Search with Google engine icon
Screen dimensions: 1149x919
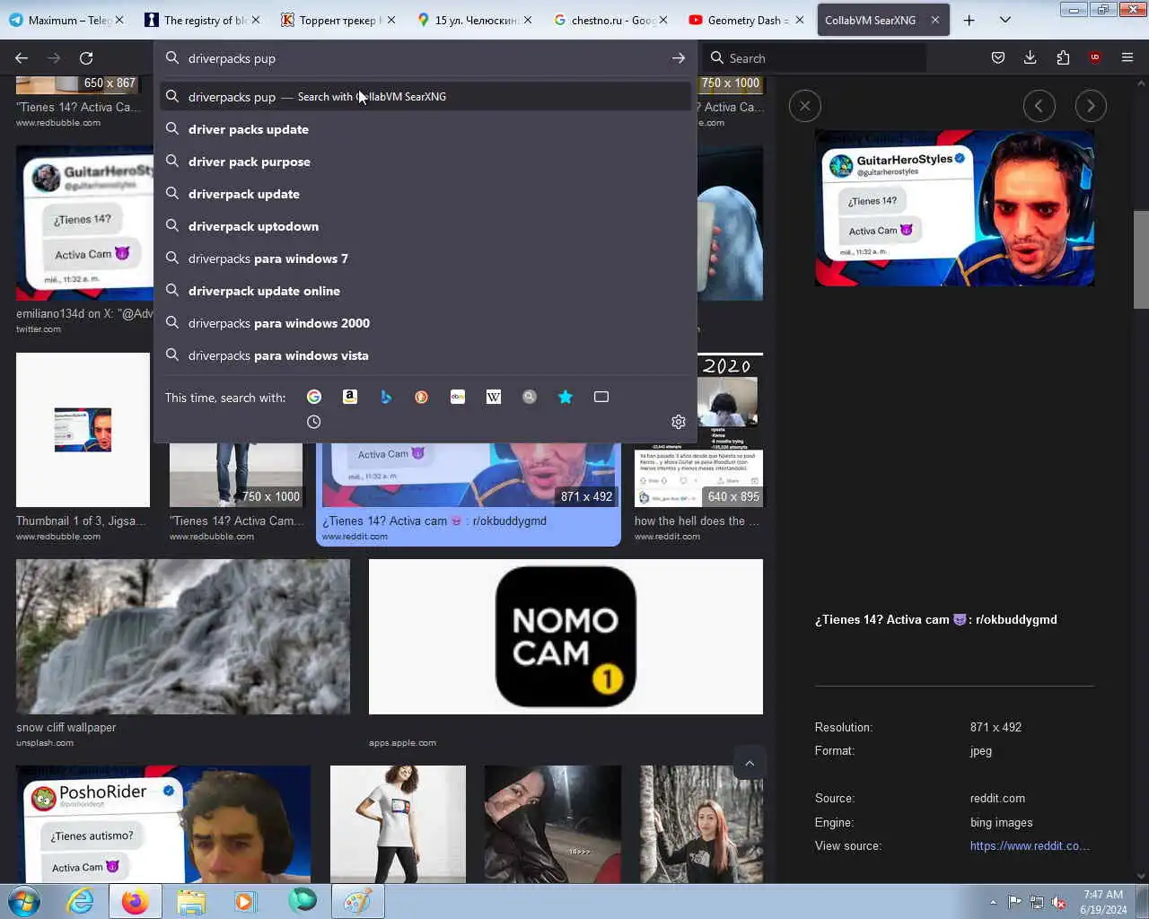click(314, 397)
